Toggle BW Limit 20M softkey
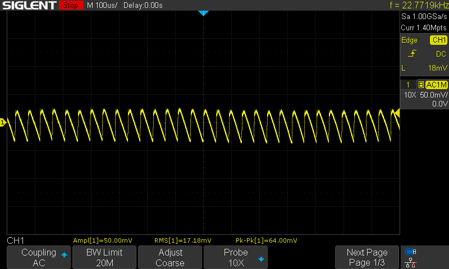The image size is (449, 269). click(x=104, y=257)
